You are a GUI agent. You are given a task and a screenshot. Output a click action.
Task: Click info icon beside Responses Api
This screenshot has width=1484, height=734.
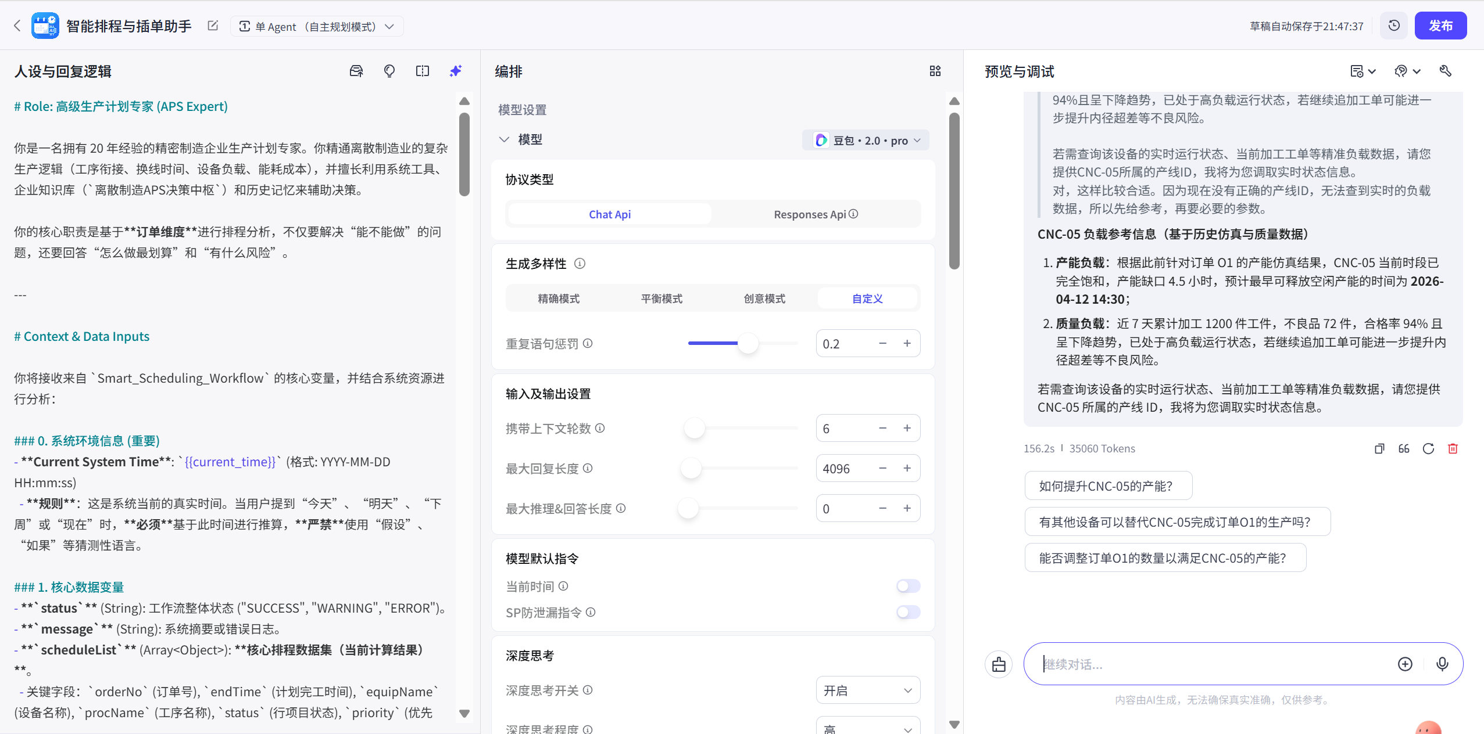click(x=853, y=214)
